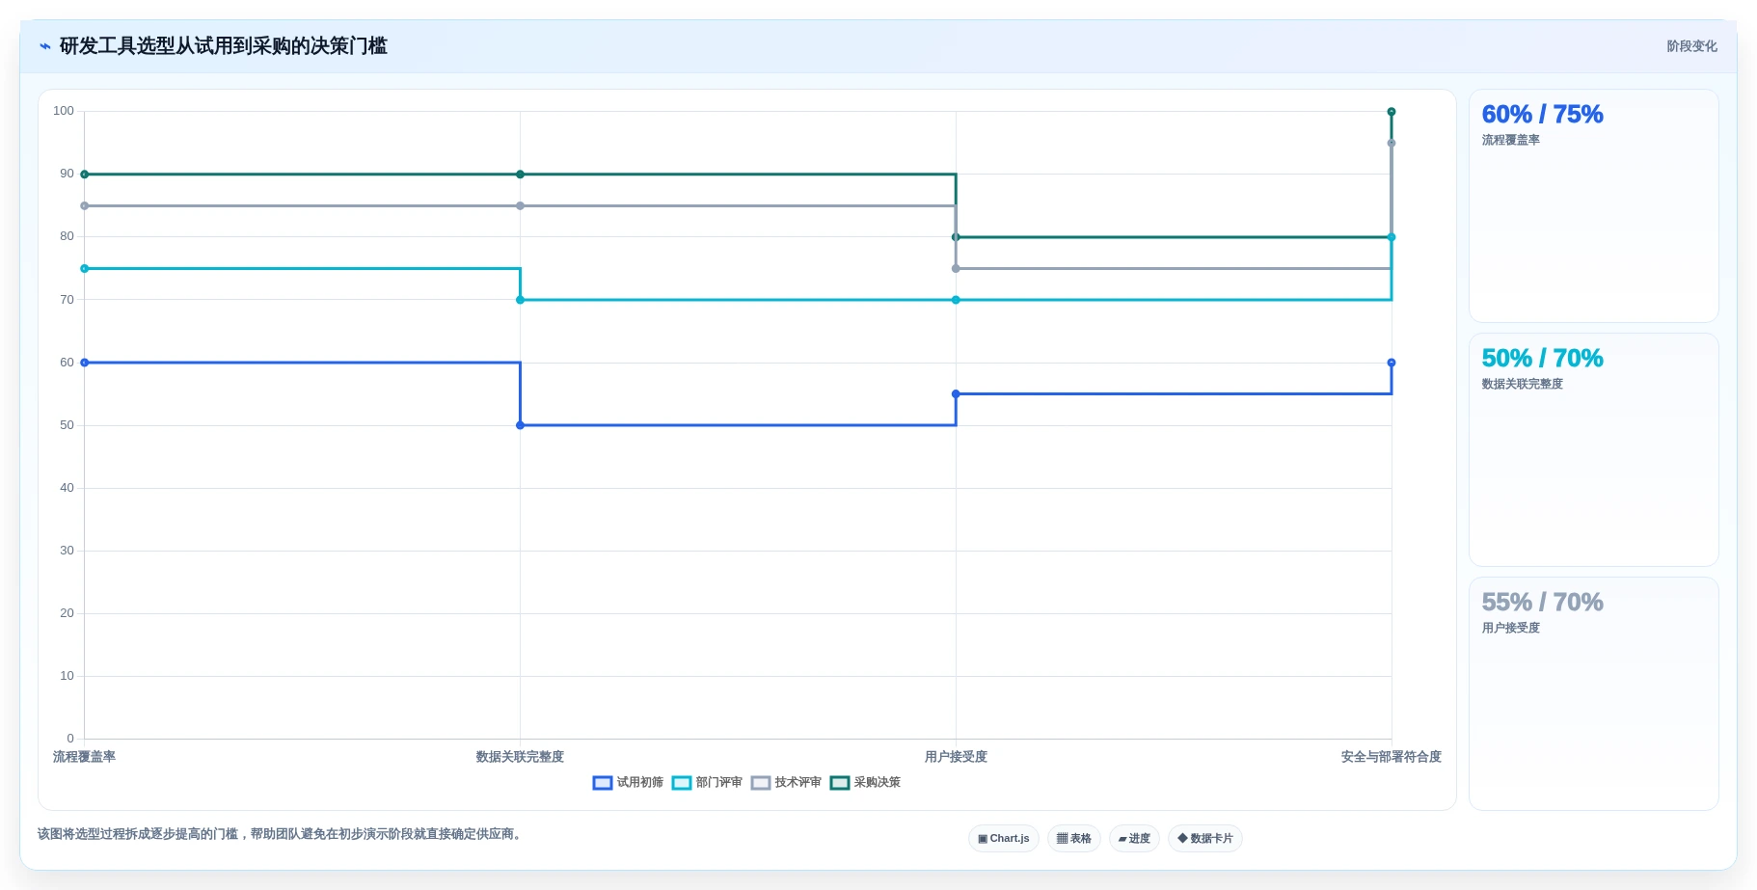Viewport: 1757px width, 890px height.
Task: Click the Chart.js chip
Action: [1003, 838]
